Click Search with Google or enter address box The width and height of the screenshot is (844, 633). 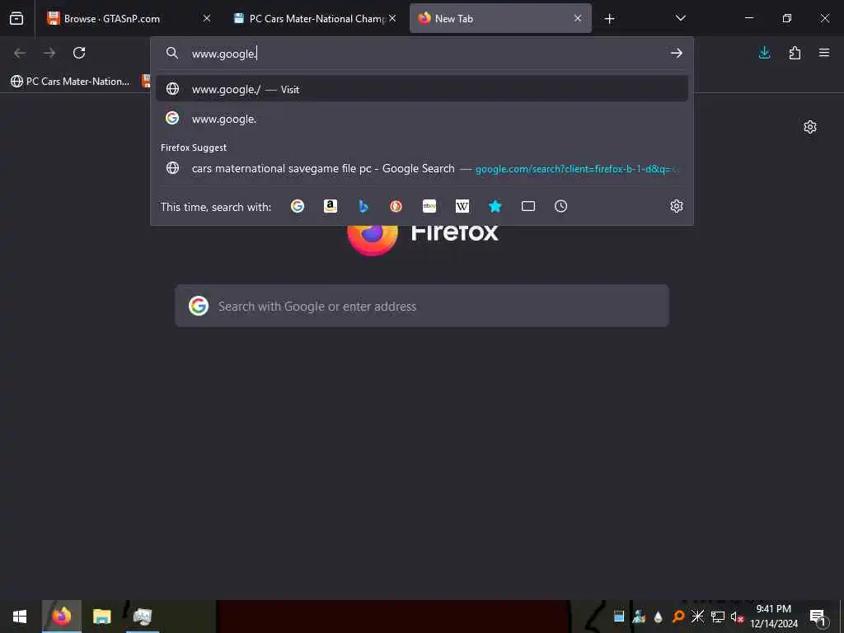(x=421, y=306)
